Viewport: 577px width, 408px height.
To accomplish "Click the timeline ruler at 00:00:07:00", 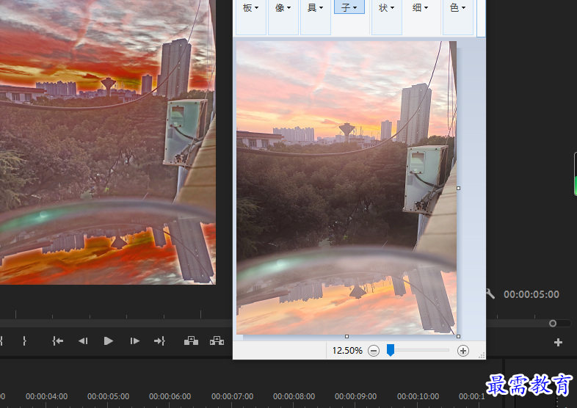I will coord(232,396).
